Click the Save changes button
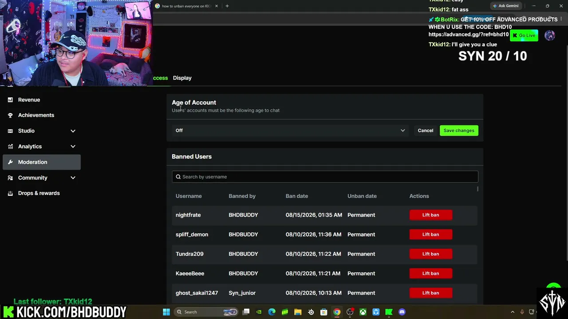The width and height of the screenshot is (568, 319). pos(459,130)
